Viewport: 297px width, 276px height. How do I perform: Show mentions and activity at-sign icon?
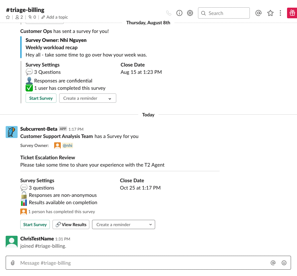coord(258,13)
